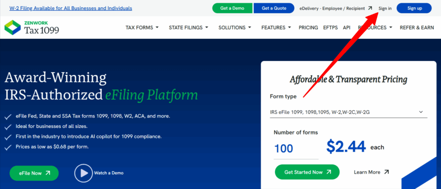
Task: Open the EFTPS menu item
Action: click(330, 28)
